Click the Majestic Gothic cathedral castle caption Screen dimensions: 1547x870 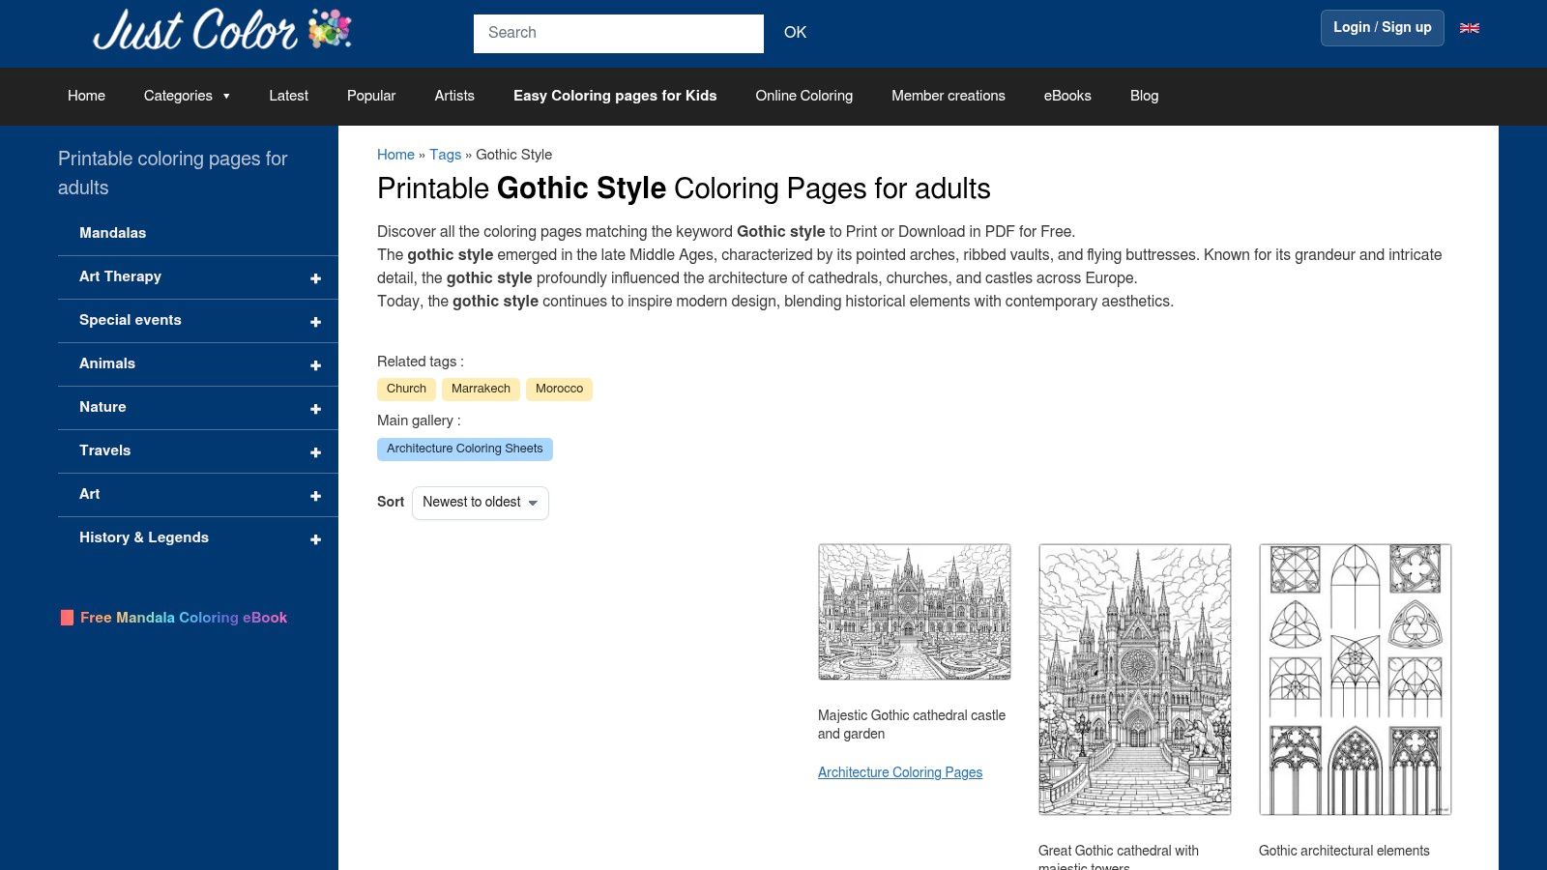pyautogui.click(x=912, y=724)
